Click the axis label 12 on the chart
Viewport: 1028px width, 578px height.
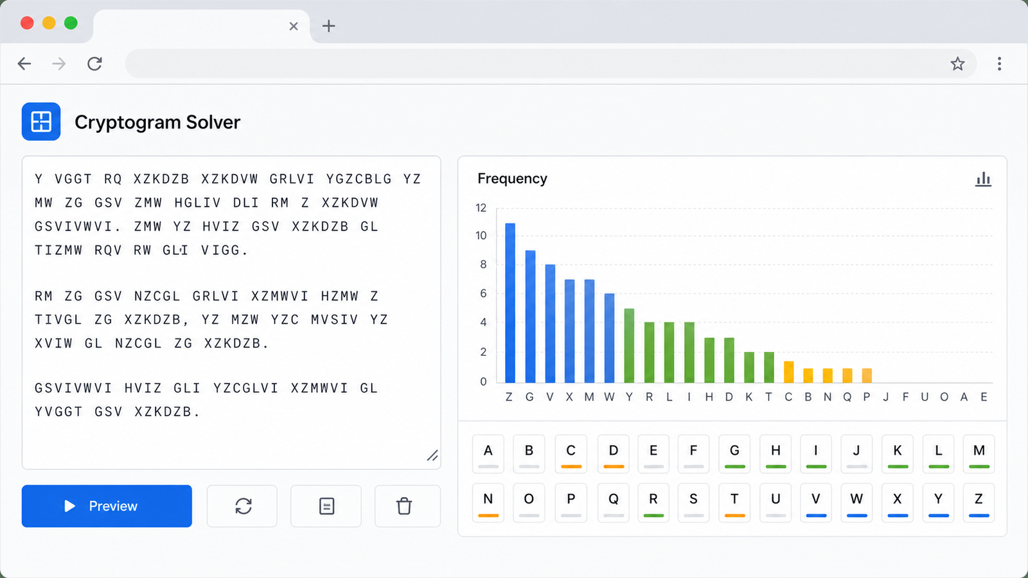tap(481, 208)
